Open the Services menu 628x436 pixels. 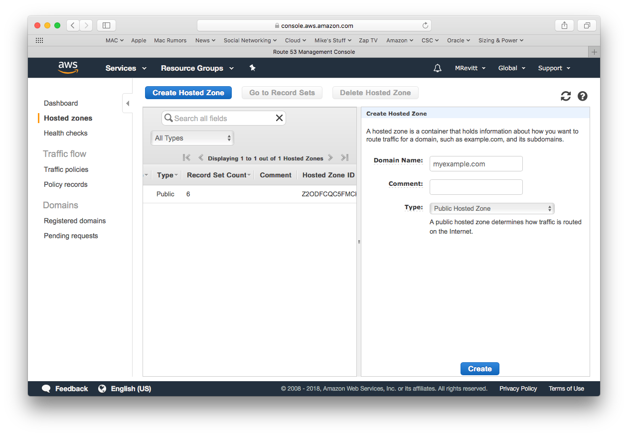click(126, 68)
